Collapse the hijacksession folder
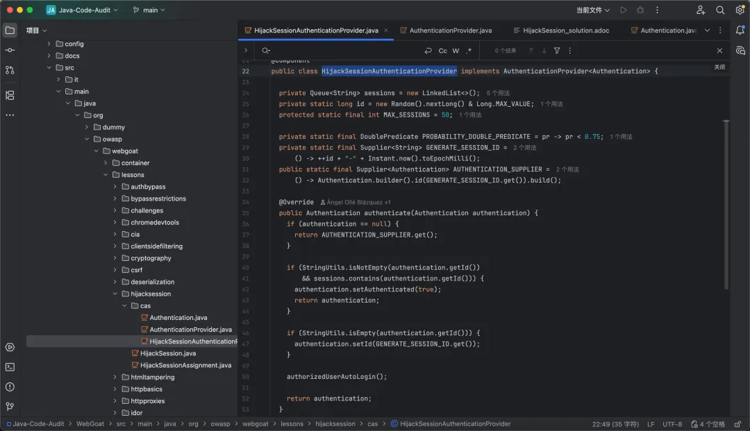The image size is (750, 431). pos(115,294)
